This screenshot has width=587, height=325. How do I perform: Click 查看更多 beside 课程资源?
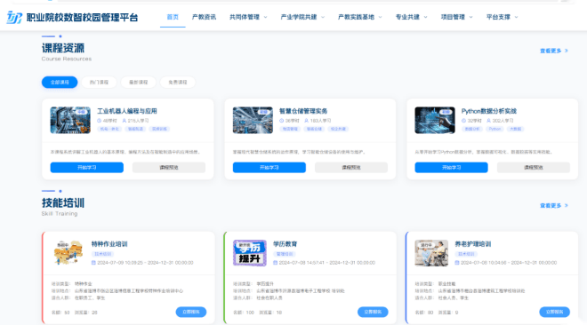pyautogui.click(x=551, y=51)
